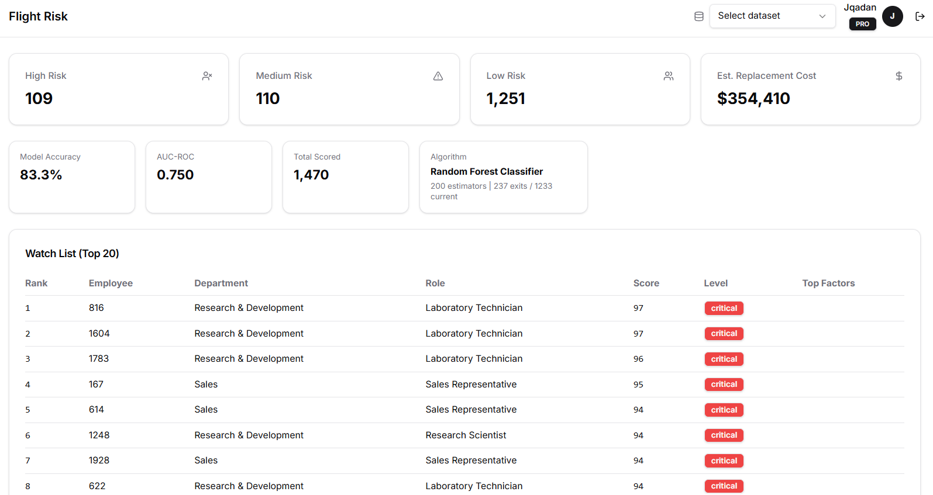Click critical badge for employee 1604
The width and height of the screenshot is (933, 495).
click(x=724, y=334)
